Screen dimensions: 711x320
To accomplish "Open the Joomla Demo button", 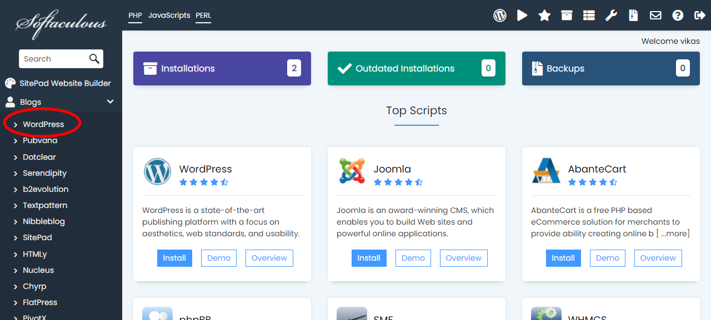I will pos(413,258).
